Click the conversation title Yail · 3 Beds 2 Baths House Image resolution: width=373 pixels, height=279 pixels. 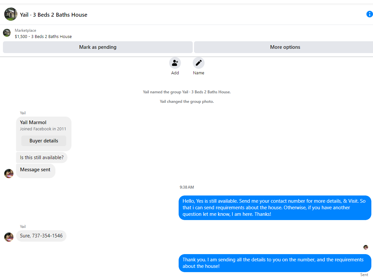coord(53,15)
